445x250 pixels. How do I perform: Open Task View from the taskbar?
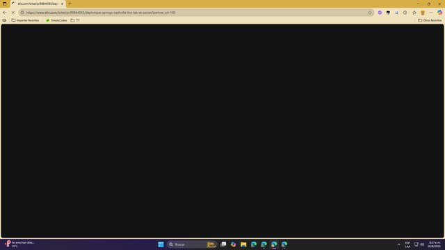[223, 244]
